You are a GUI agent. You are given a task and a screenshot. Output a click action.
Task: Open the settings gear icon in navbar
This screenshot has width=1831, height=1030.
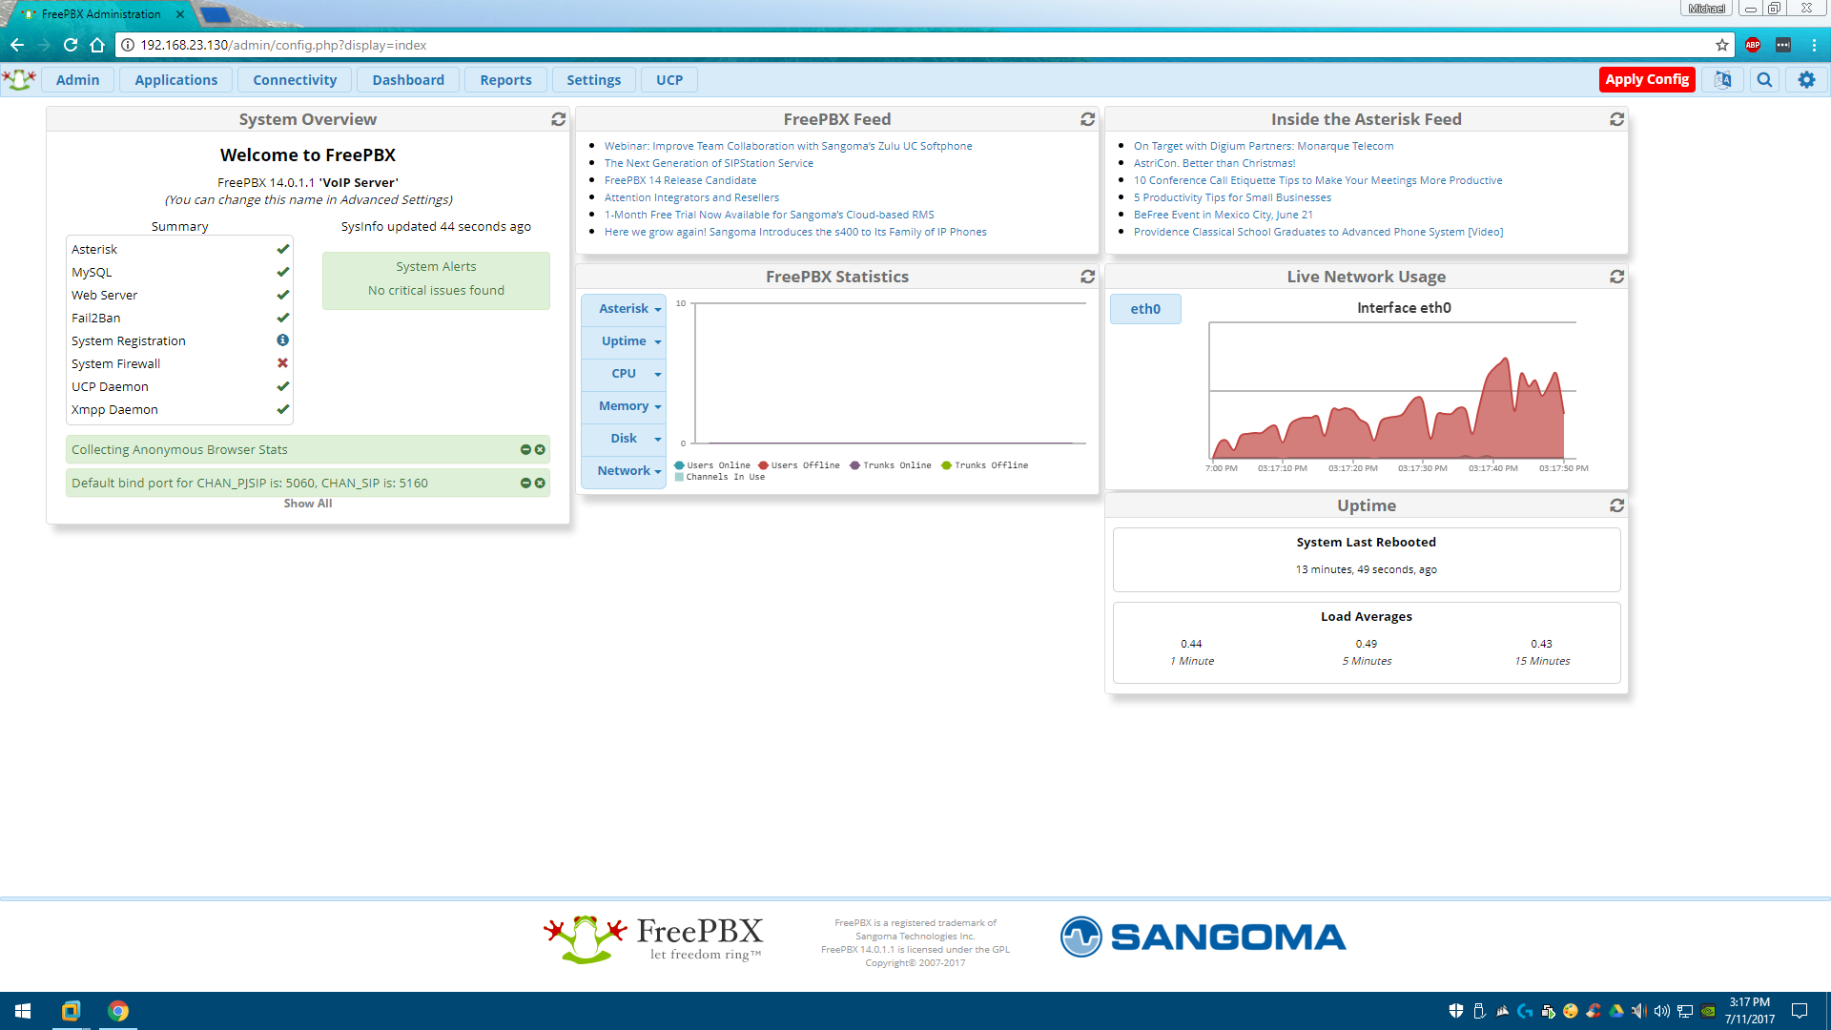pyautogui.click(x=1806, y=80)
